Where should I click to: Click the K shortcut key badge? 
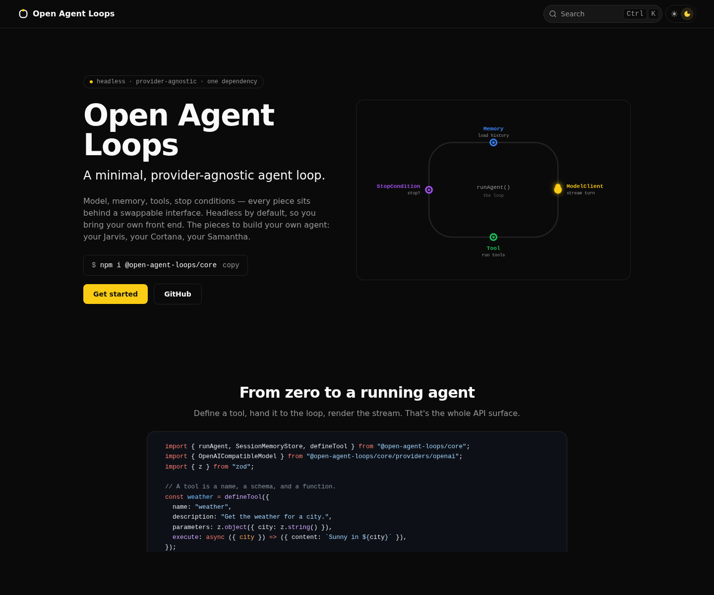[654, 14]
